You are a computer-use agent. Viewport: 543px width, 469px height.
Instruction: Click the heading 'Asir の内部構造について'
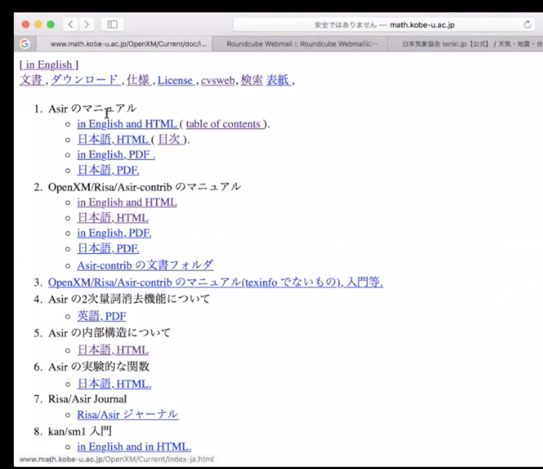coord(110,333)
